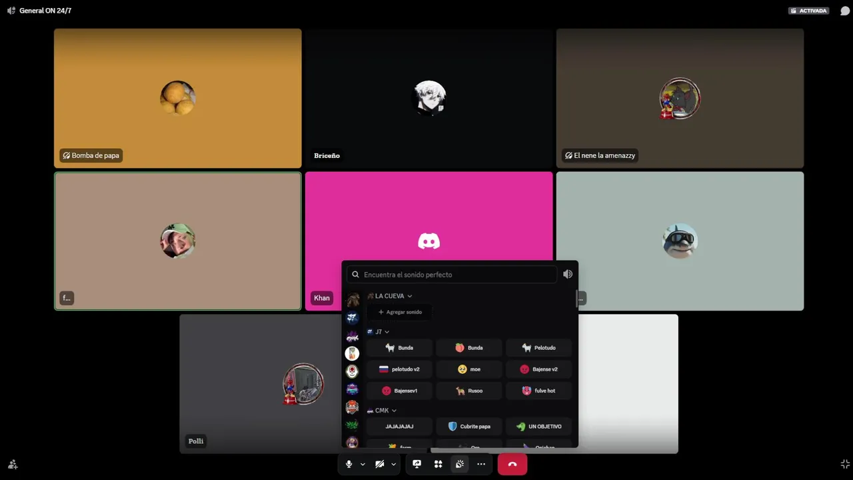
Task: Play the Bunda sound with peach emoji
Action: [x=469, y=348]
